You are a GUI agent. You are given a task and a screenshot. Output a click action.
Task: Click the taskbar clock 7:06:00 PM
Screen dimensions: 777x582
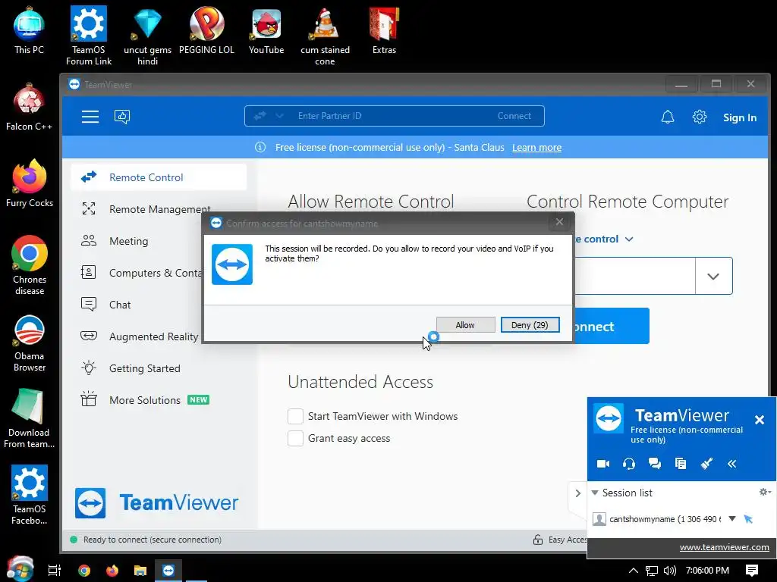707,571
